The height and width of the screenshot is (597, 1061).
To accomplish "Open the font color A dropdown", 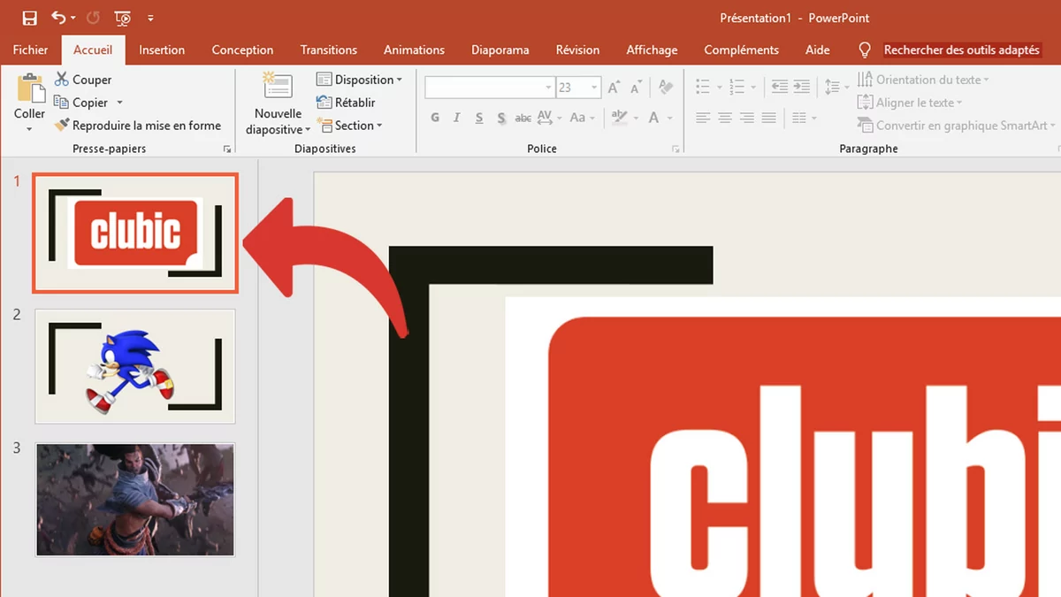I will 670,118.
